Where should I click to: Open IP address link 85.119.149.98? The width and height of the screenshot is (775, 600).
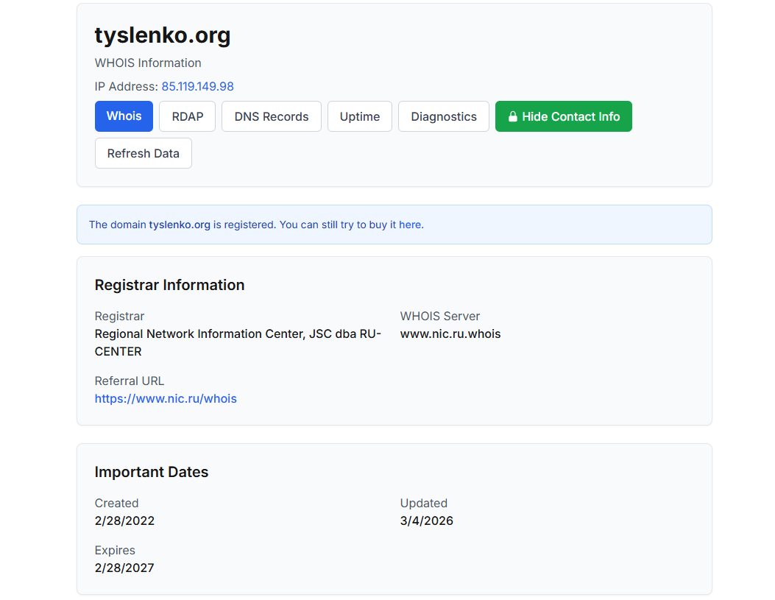pos(198,86)
